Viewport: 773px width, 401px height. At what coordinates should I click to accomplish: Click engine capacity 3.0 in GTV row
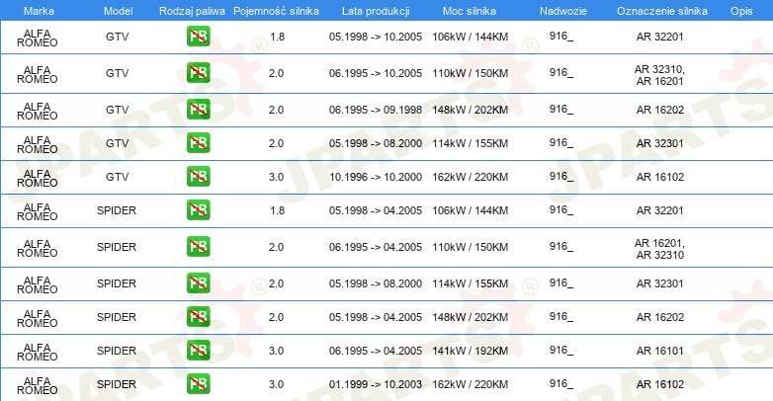(276, 177)
